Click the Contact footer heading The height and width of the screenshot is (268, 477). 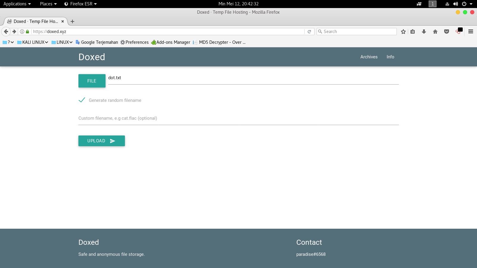point(309,242)
